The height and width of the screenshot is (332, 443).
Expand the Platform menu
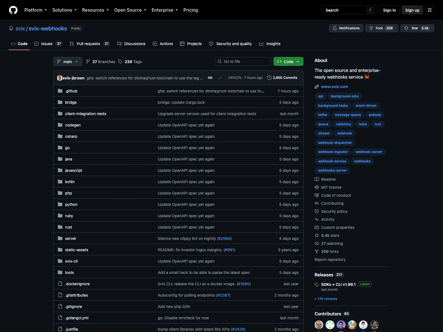[x=35, y=10]
